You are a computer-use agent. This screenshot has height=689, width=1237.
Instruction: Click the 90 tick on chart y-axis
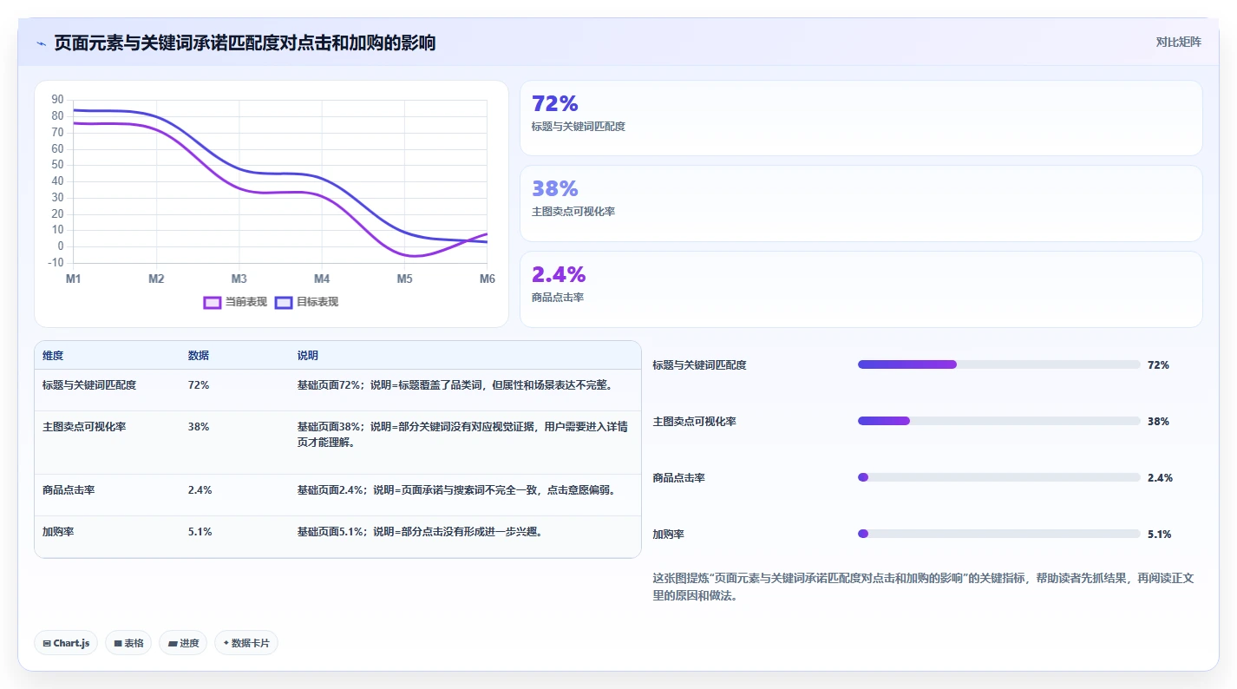[58, 100]
